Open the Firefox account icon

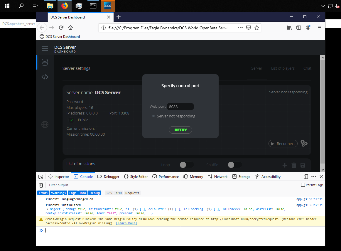(x=308, y=28)
